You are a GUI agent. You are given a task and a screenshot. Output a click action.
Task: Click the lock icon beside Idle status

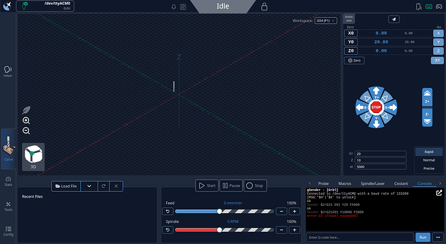coord(264,6)
